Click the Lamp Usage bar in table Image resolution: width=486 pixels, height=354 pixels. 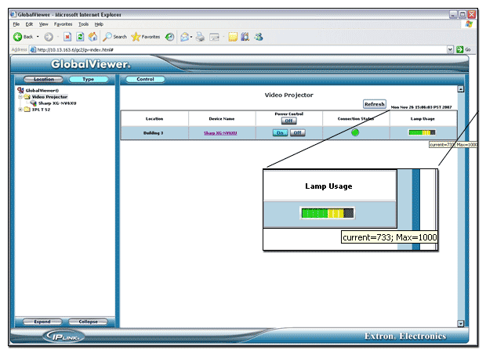click(422, 132)
